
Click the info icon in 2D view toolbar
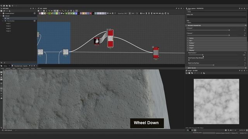coord(201,73)
